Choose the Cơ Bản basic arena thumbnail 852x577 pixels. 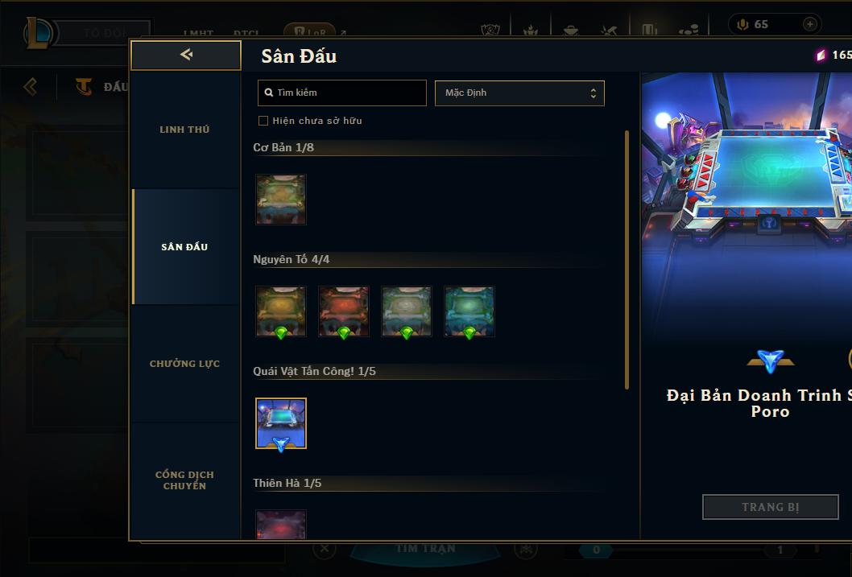tap(281, 200)
